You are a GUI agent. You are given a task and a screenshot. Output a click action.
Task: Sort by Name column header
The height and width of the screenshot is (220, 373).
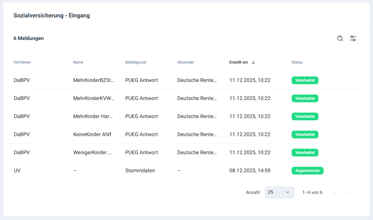(78, 62)
